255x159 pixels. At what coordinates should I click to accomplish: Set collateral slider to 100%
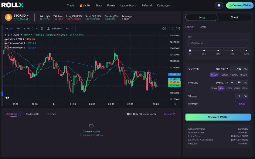[246, 51]
